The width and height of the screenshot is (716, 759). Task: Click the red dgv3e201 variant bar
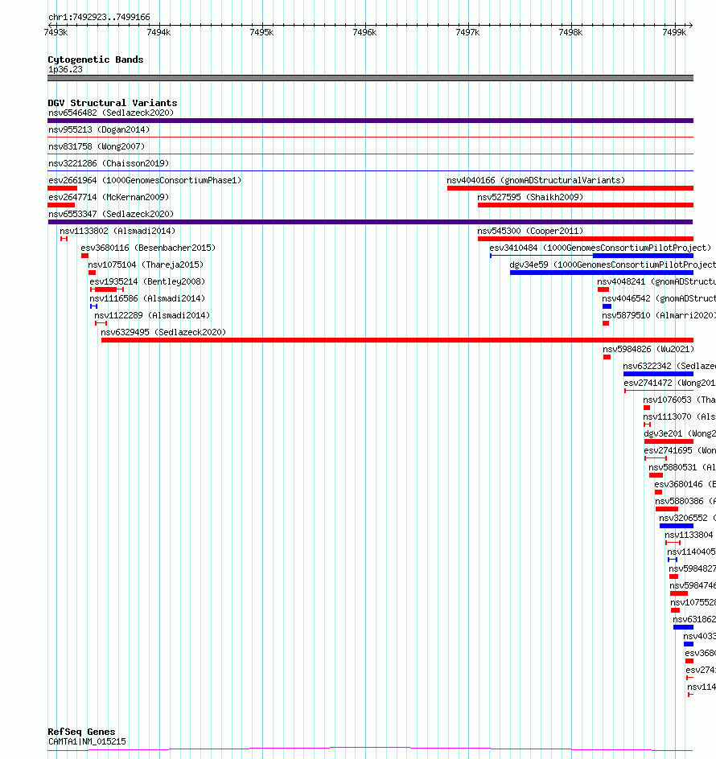pyautogui.click(x=669, y=441)
